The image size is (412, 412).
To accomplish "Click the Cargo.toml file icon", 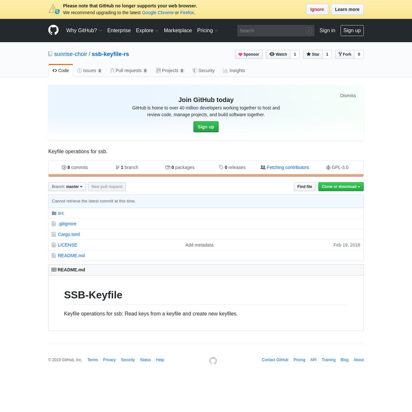I will [54, 234].
